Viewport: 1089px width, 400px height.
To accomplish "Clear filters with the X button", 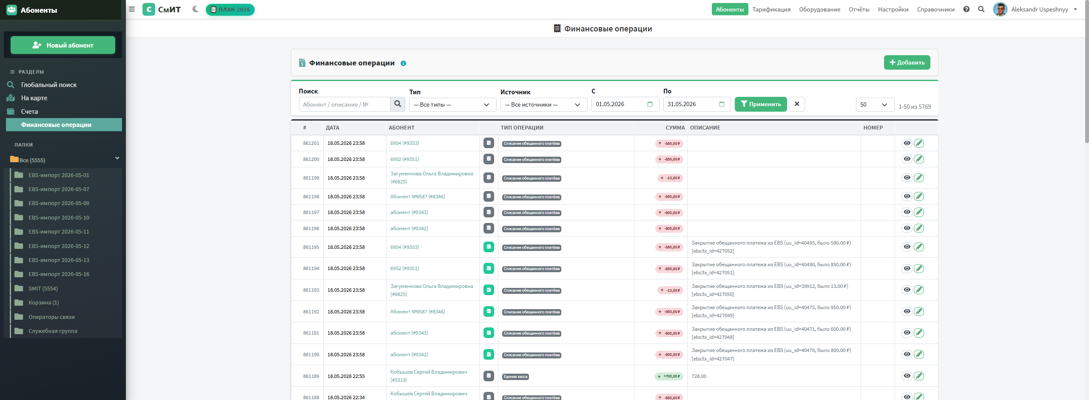I will (x=797, y=104).
